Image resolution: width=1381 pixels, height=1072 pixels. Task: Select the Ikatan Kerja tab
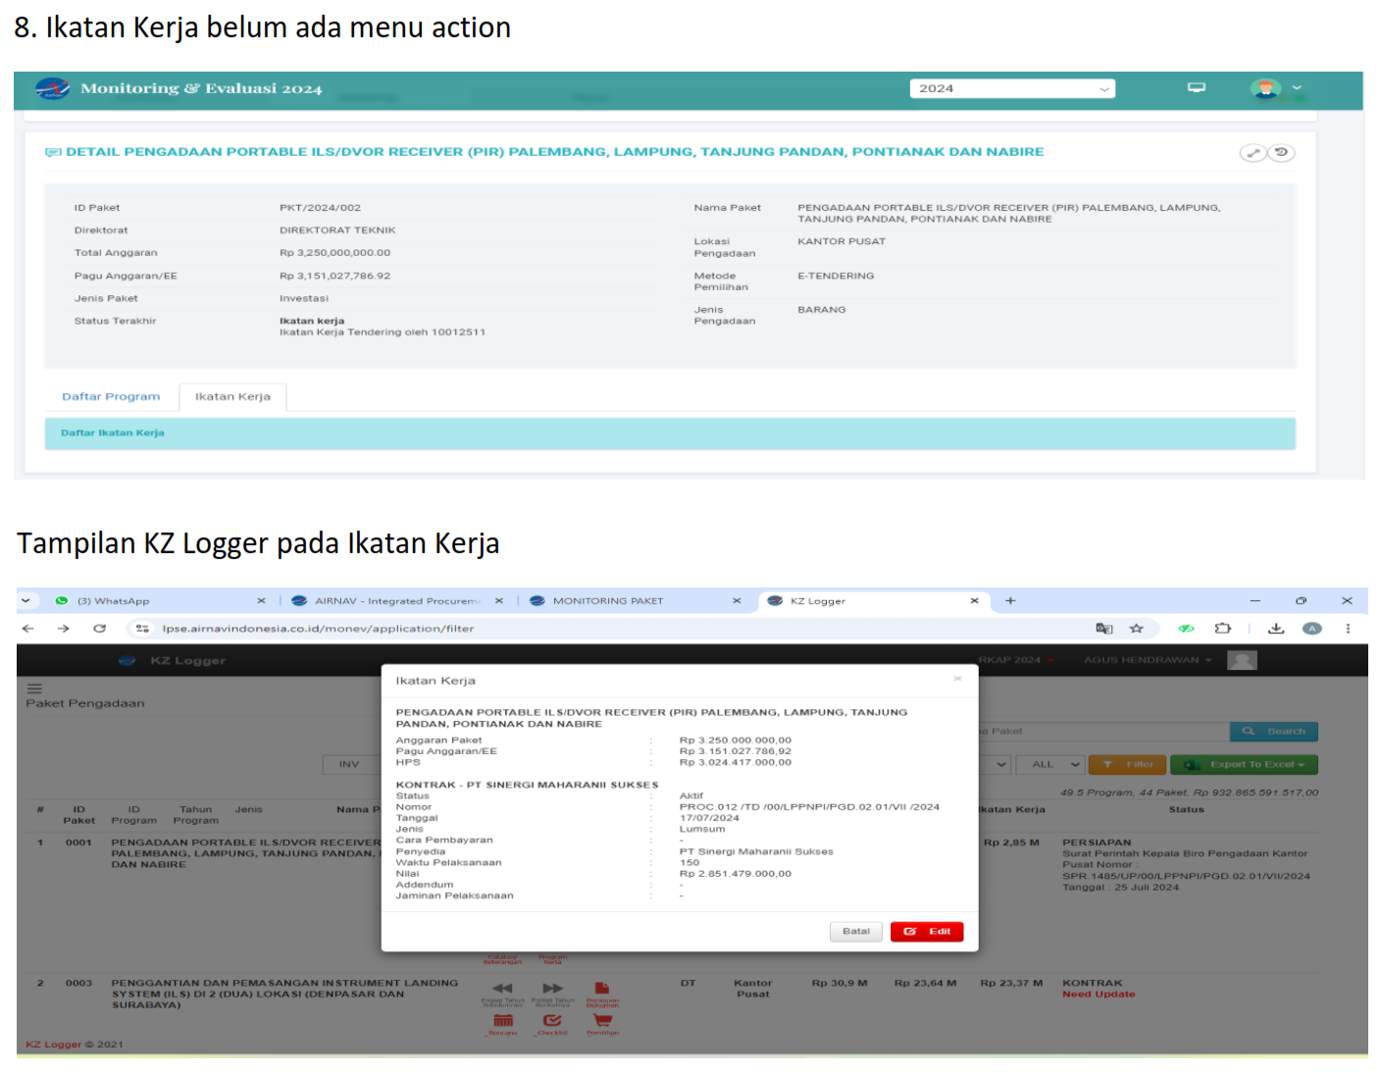232,397
